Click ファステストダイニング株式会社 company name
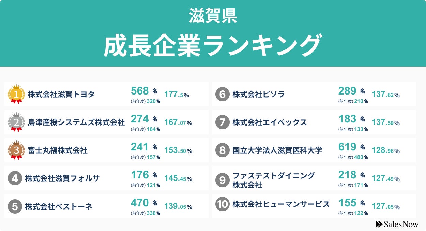Image resolution: width=426 pixels, height=231 pixels. [273, 180]
